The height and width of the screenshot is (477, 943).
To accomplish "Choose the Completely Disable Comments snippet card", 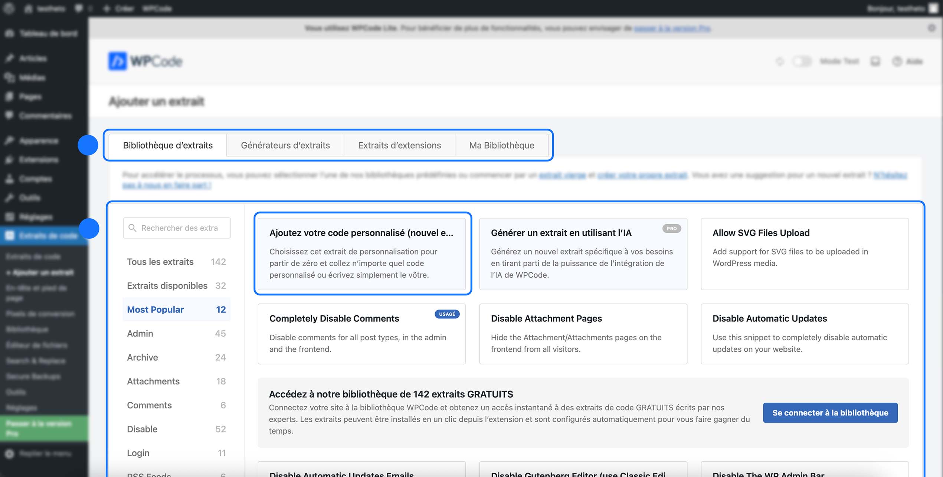I will [362, 334].
